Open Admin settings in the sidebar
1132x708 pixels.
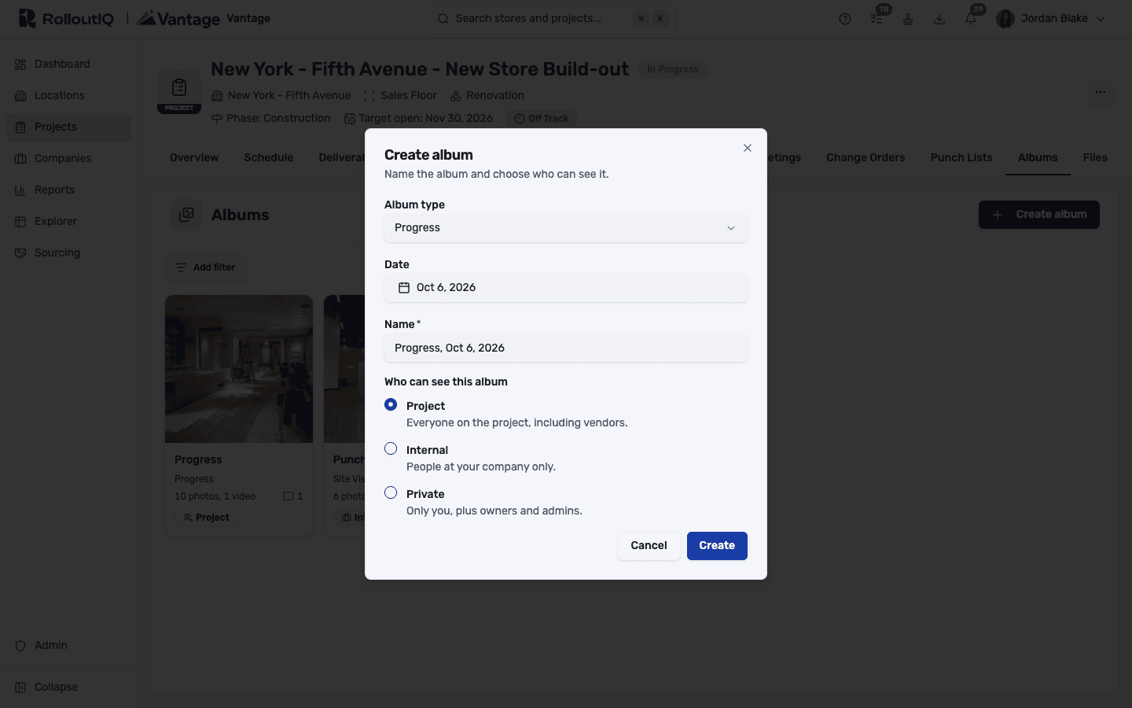click(69, 646)
